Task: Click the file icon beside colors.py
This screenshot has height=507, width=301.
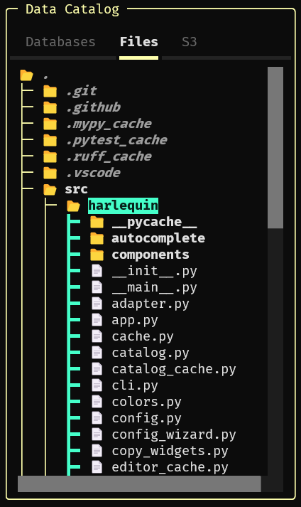Action: [x=97, y=402]
